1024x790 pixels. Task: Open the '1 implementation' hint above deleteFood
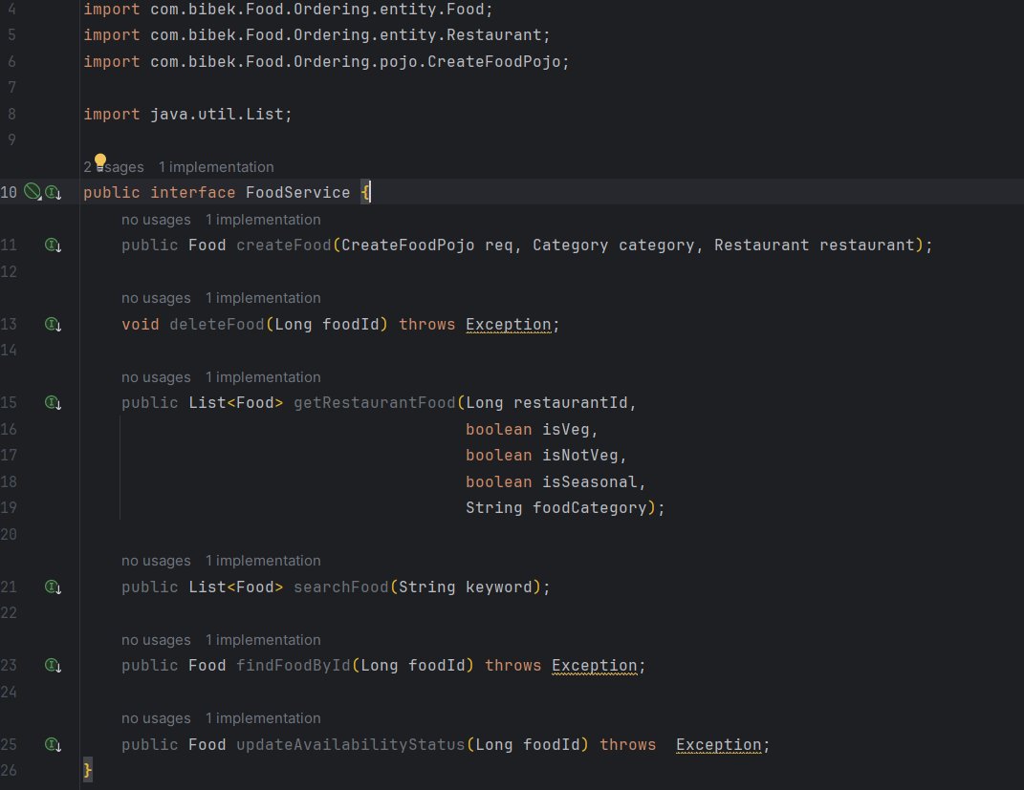tap(263, 298)
